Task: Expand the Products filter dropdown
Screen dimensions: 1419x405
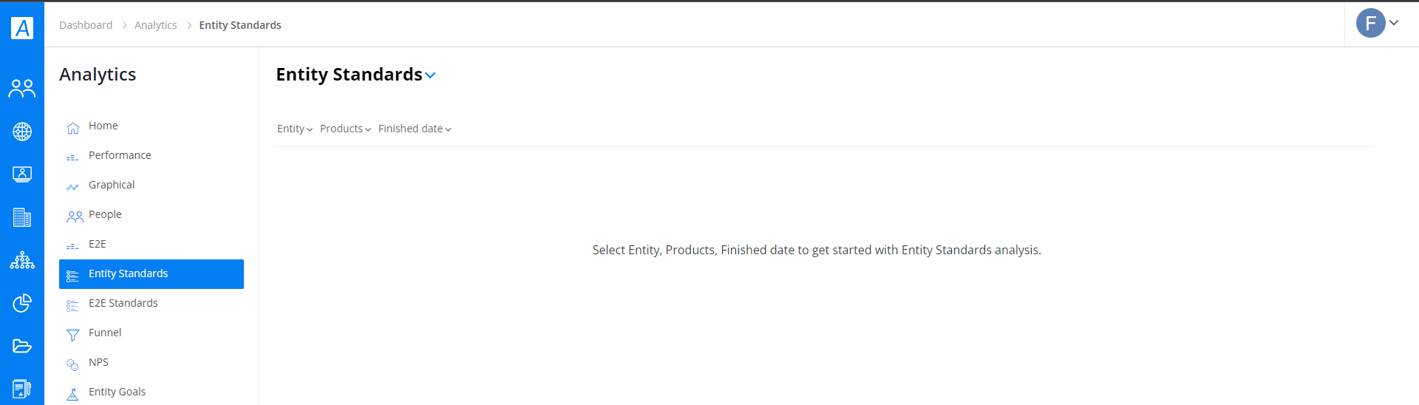Action: [x=345, y=129]
